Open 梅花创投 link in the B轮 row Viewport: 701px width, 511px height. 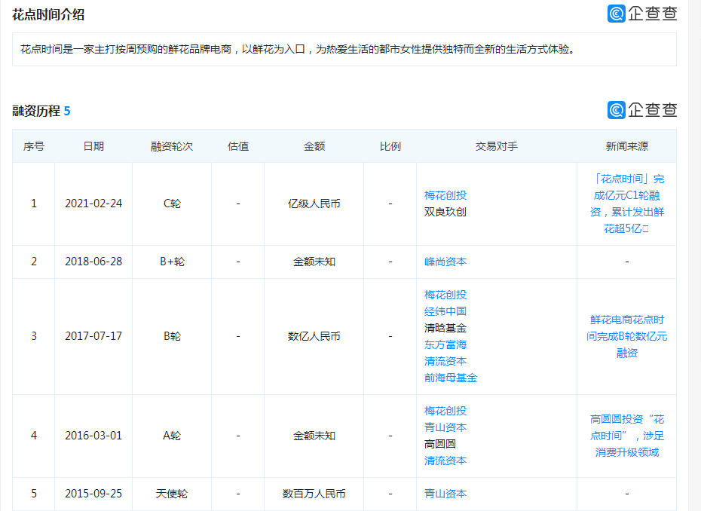tap(445, 295)
